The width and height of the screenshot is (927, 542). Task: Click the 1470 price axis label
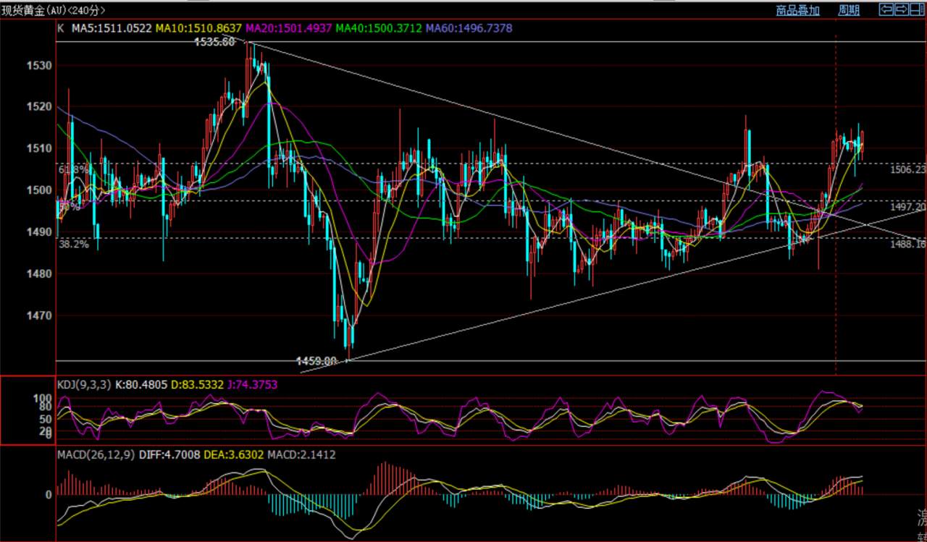(41, 316)
